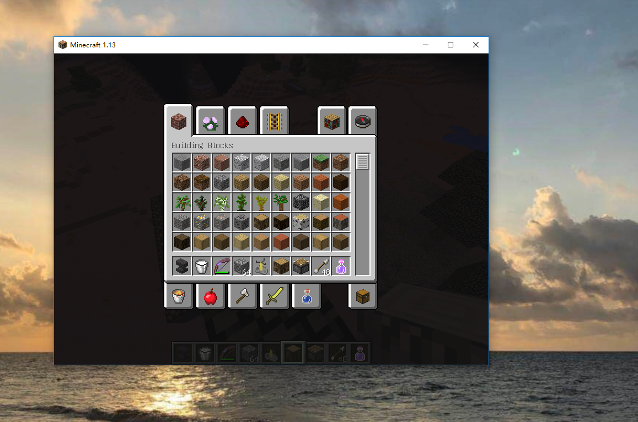Select the Brewing Stand in the hotbar

(261, 267)
